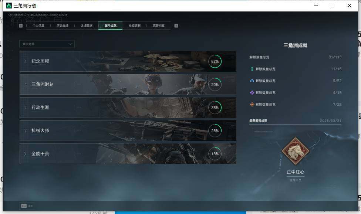
Task: Click the 35% progress ring on 行动生涯
Action: pyautogui.click(x=215, y=108)
